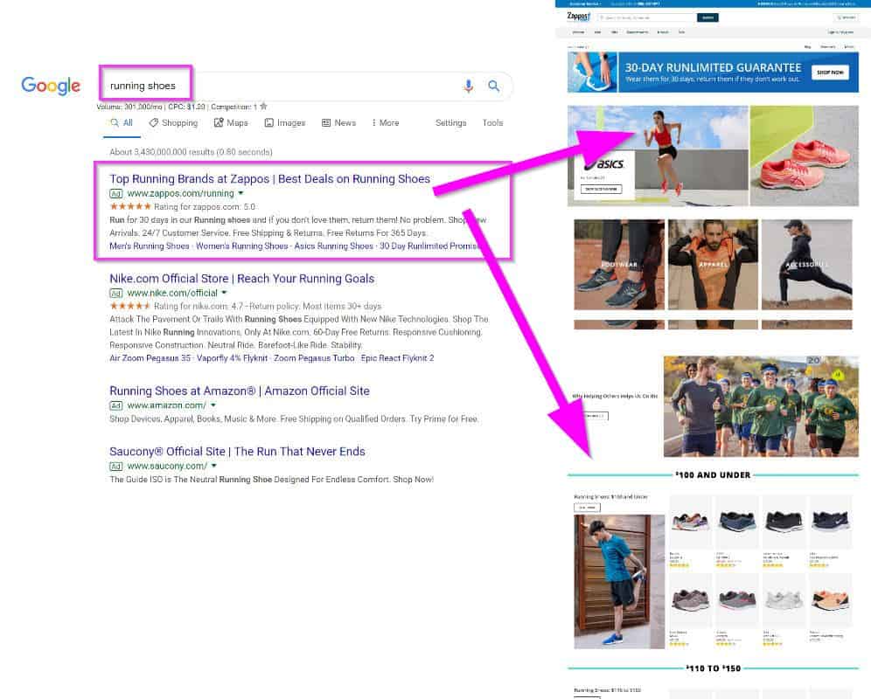Open the Top Running Brands at Zappos ad
The image size is (871, 699).
pyautogui.click(x=269, y=179)
